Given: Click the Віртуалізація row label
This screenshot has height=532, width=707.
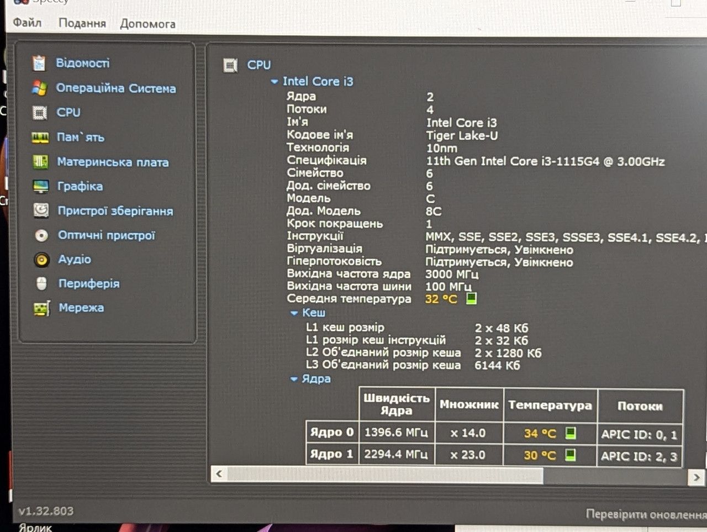Looking at the screenshot, I should pos(325,249).
